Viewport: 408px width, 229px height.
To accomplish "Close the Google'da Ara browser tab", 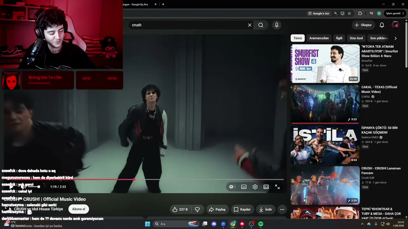I will [156, 4].
